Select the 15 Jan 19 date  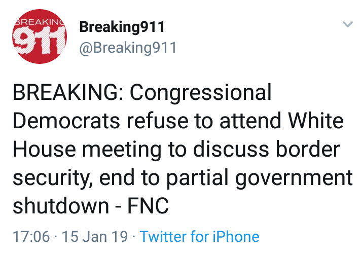[x=95, y=236]
